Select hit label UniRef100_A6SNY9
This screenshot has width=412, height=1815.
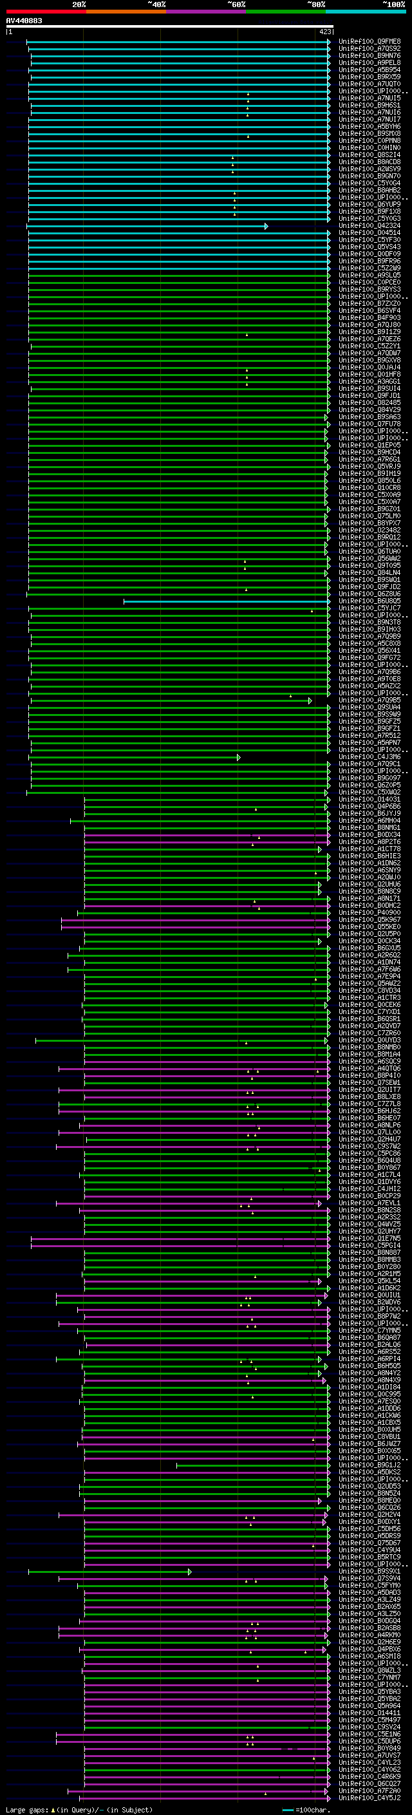pyautogui.click(x=370, y=870)
